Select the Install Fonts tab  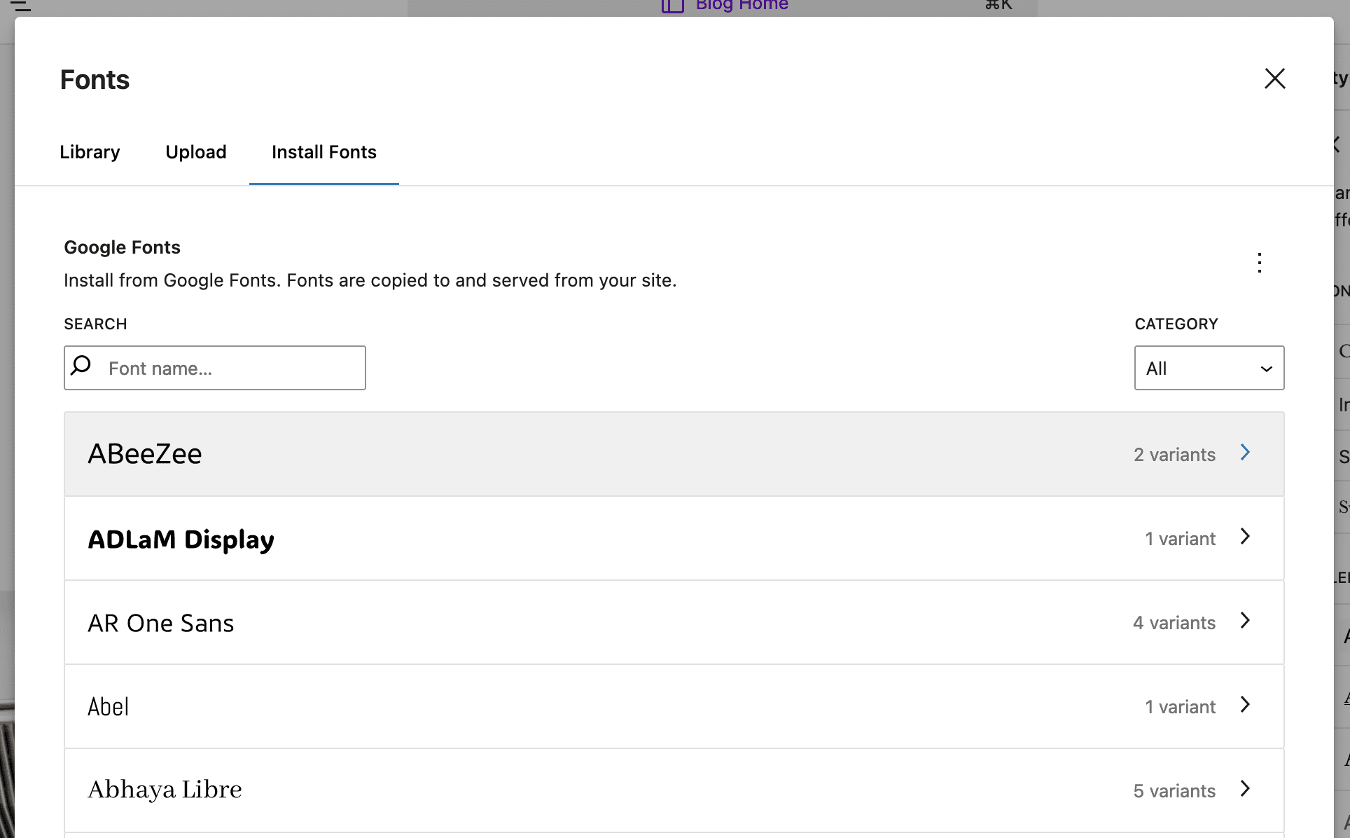[x=323, y=152]
